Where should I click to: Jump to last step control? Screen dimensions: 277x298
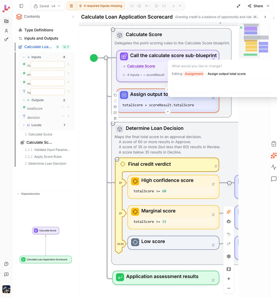[x=164, y=6]
